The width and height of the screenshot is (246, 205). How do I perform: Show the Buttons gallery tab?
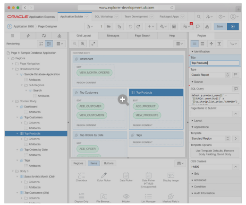109,163
